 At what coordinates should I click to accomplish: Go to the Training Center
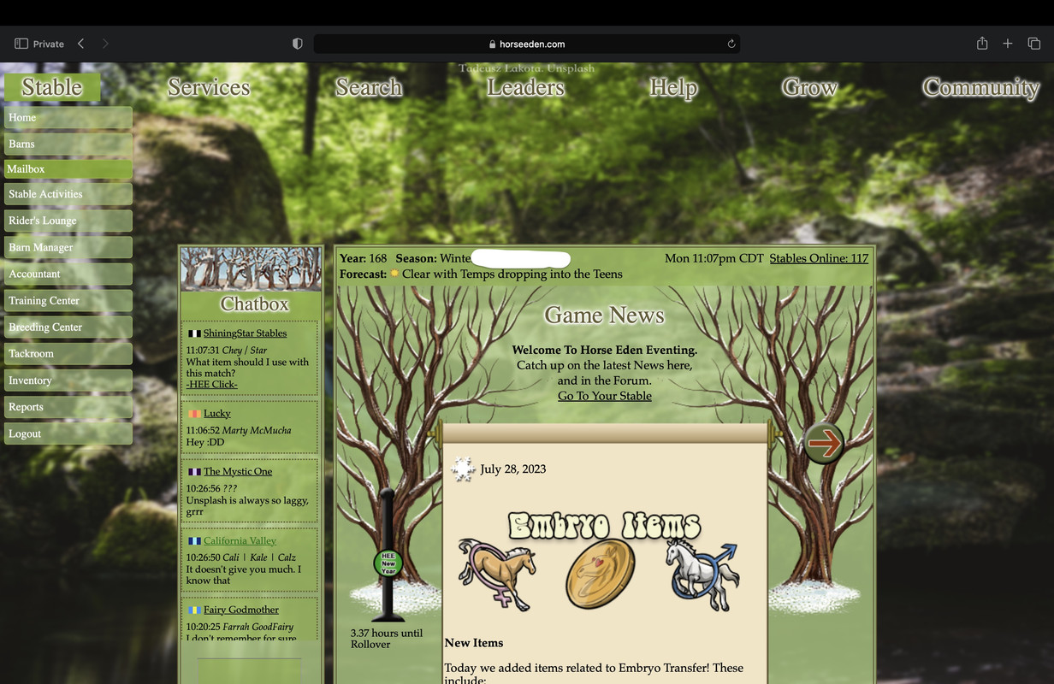click(x=68, y=300)
